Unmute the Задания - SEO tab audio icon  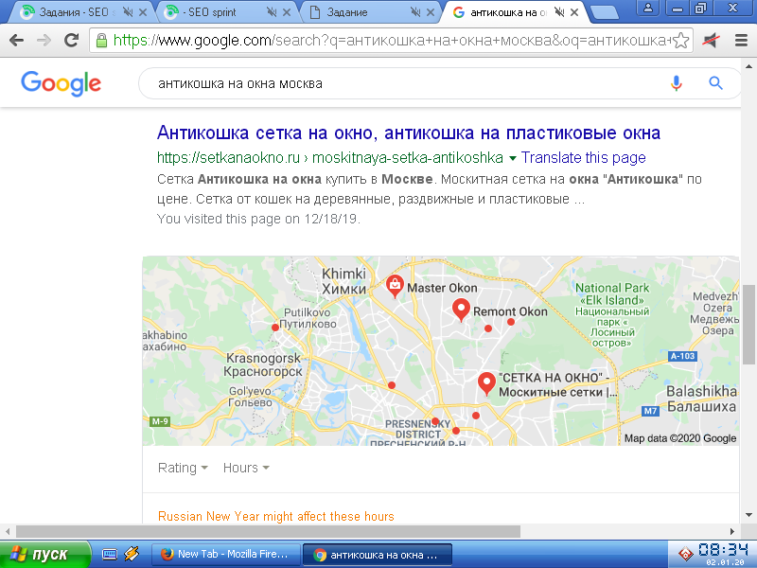tap(128, 12)
